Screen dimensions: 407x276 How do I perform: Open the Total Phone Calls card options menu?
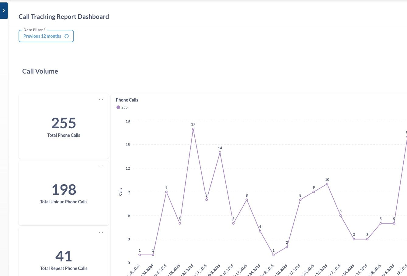[101, 99]
